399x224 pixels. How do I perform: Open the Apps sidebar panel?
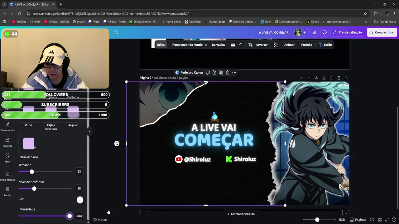point(7,158)
